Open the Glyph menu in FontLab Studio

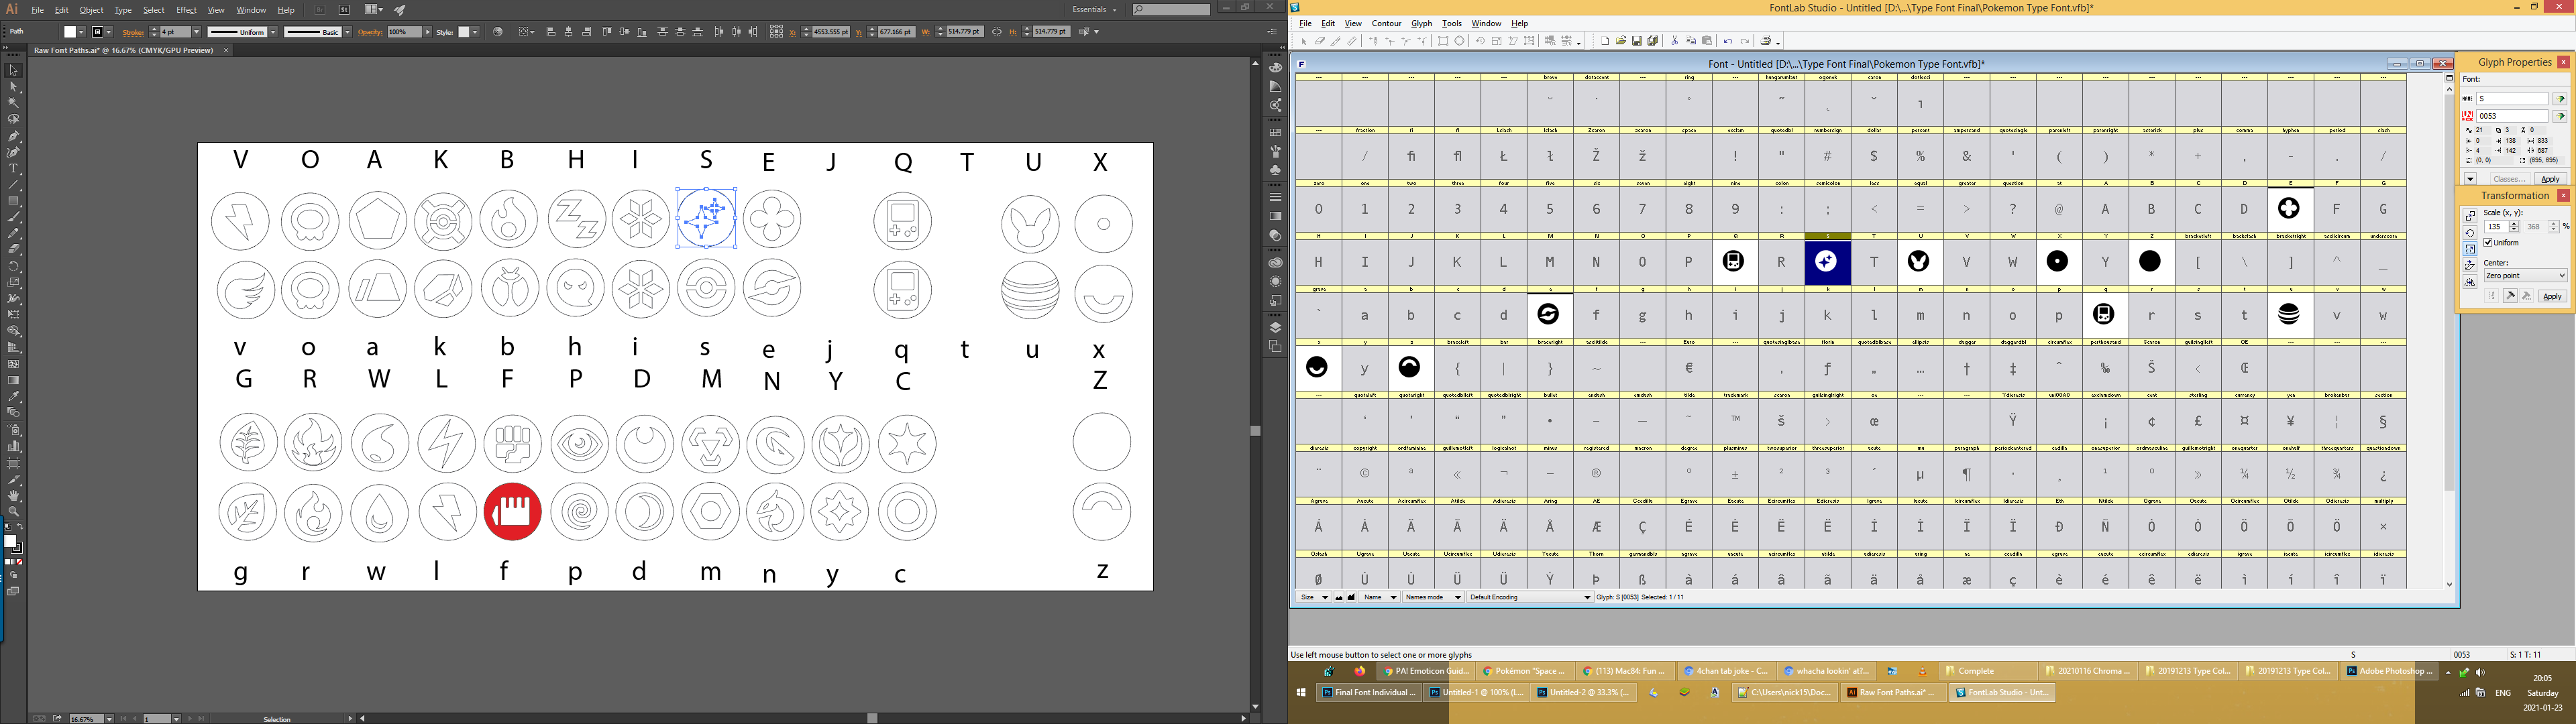point(1421,23)
